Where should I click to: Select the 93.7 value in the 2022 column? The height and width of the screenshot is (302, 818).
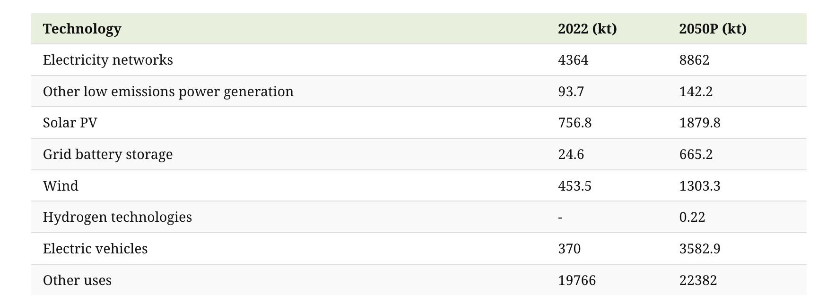(571, 92)
